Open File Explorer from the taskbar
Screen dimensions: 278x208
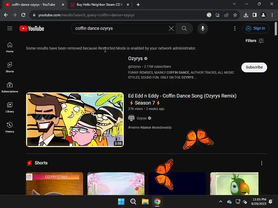pyautogui.click(x=145, y=201)
